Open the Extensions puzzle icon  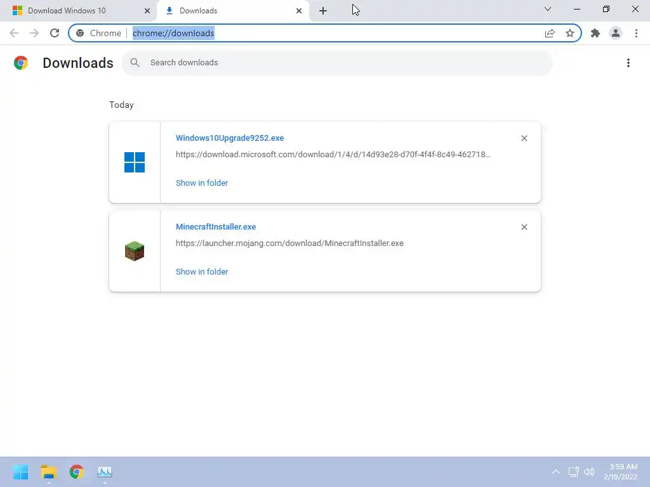595,33
